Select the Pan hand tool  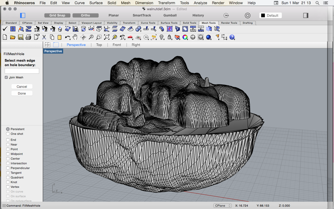point(75,37)
